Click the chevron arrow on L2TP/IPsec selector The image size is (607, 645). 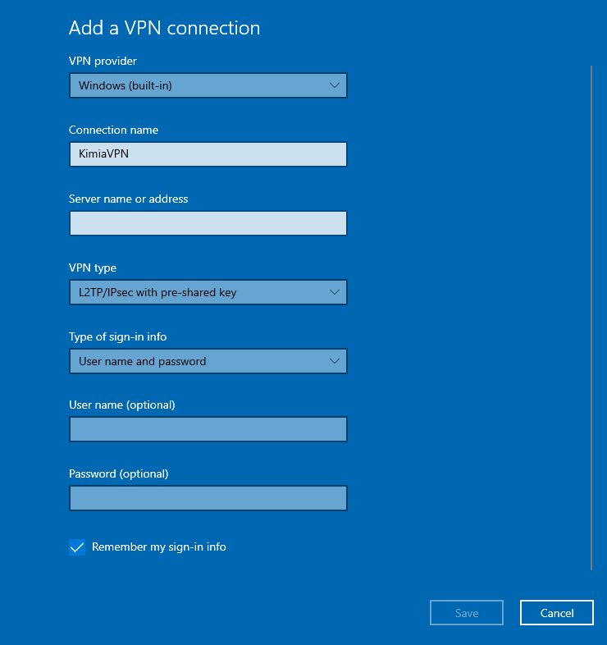tap(334, 292)
